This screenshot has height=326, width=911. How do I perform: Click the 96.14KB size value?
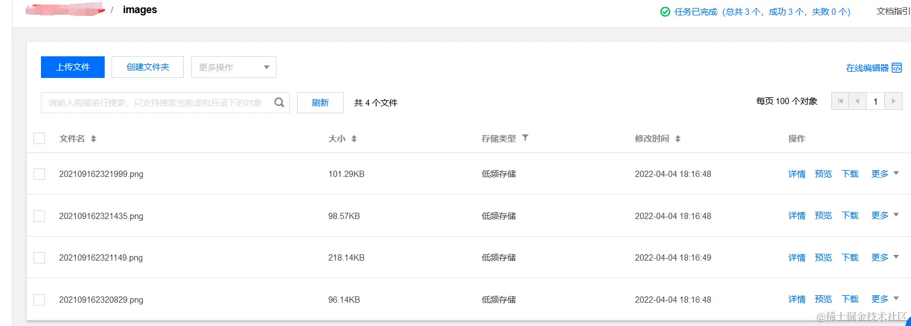click(344, 300)
